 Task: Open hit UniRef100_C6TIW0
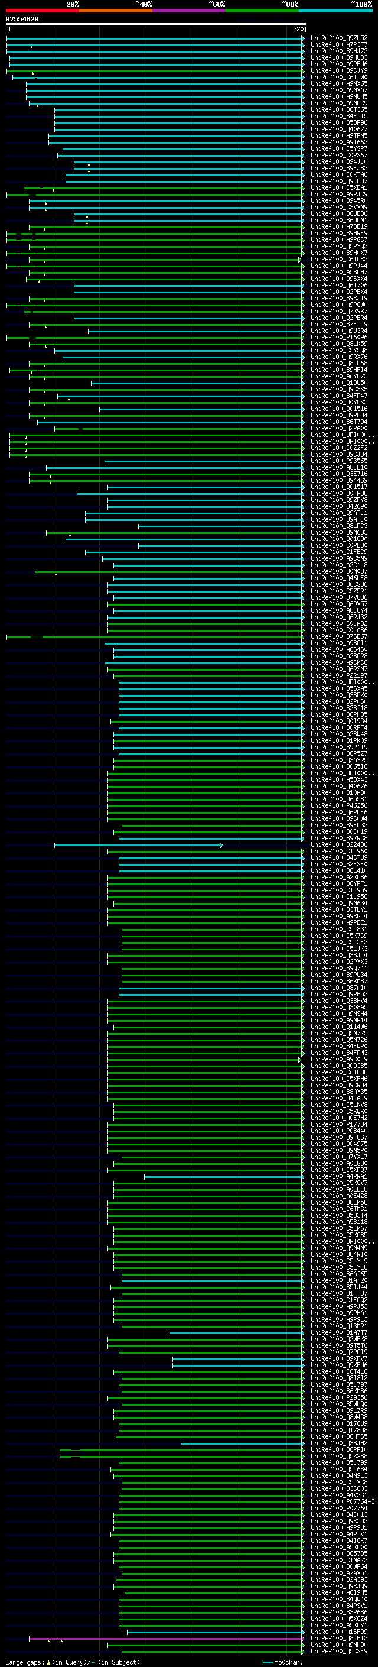[x=339, y=77]
